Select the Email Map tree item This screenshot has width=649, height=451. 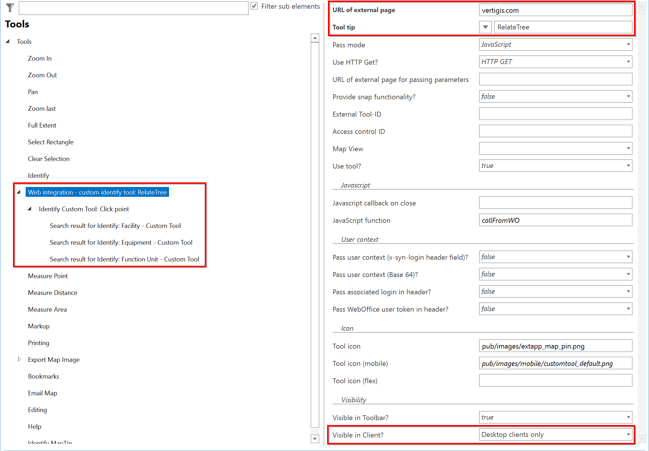pyautogui.click(x=42, y=393)
